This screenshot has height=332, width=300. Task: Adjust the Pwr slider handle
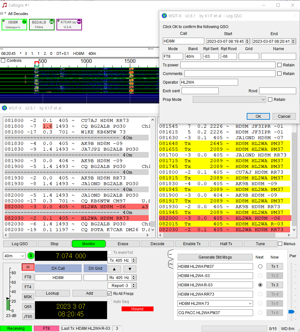tap(291, 312)
